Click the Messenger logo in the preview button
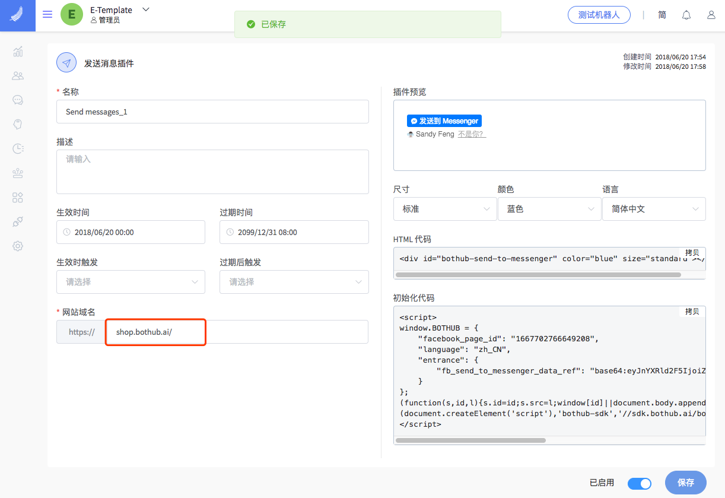 tap(414, 121)
